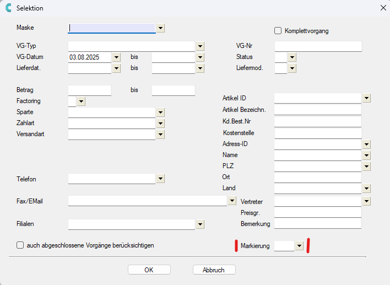Click the Artikel Bezeichn. field
This screenshot has width=390, height=285.
pyautogui.click(x=318, y=110)
